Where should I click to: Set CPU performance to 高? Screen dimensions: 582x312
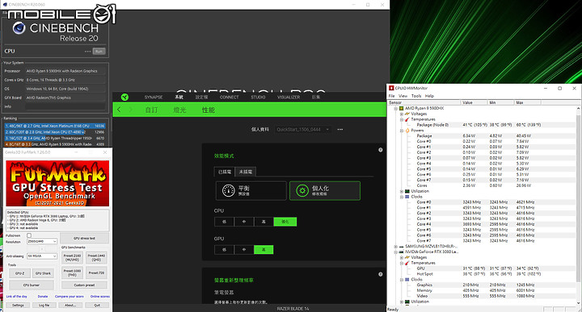point(264,222)
